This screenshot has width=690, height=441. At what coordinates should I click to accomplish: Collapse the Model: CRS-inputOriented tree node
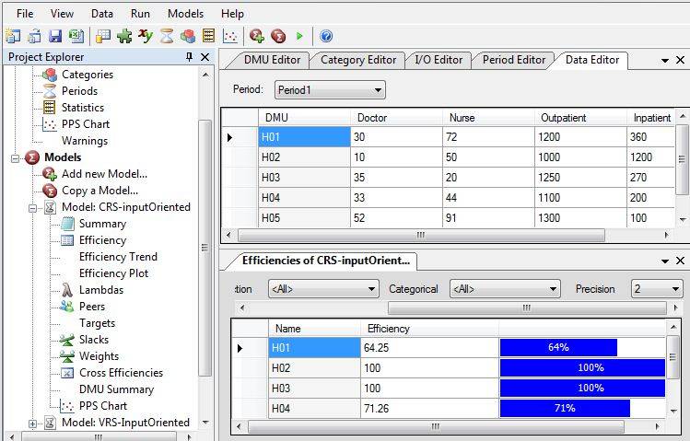pyautogui.click(x=33, y=207)
